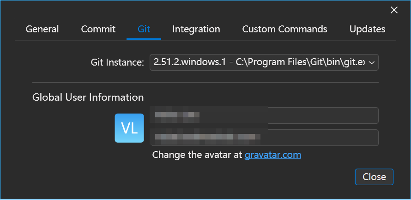411x200 pixels.
Task: Click the "Change the avatar at" text
Action: click(x=197, y=155)
